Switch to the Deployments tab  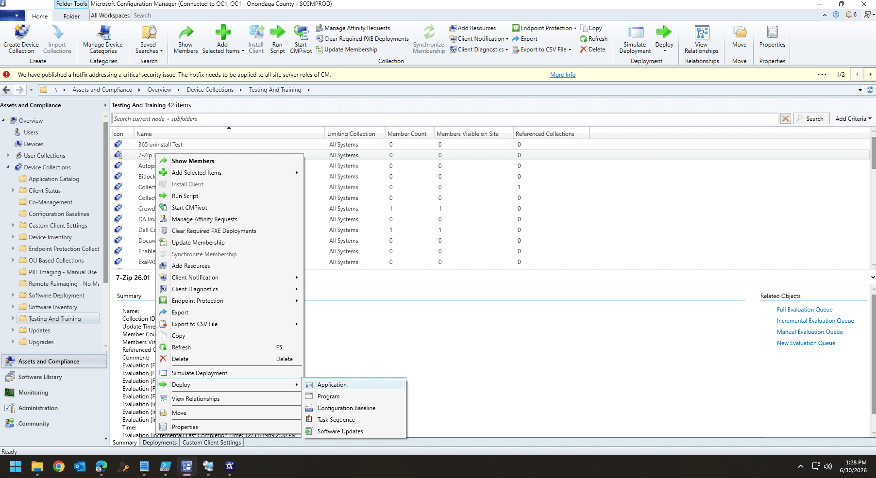click(160, 443)
